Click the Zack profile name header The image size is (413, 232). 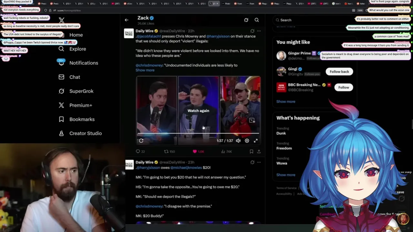[143, 18]
